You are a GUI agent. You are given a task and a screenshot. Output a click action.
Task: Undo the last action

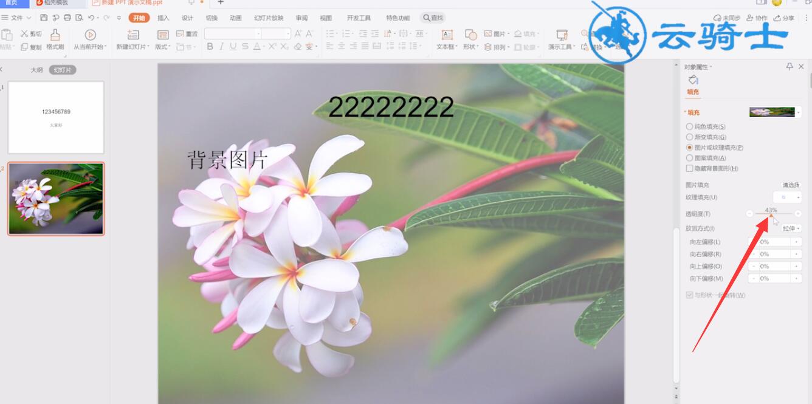[x=91, y=18]
